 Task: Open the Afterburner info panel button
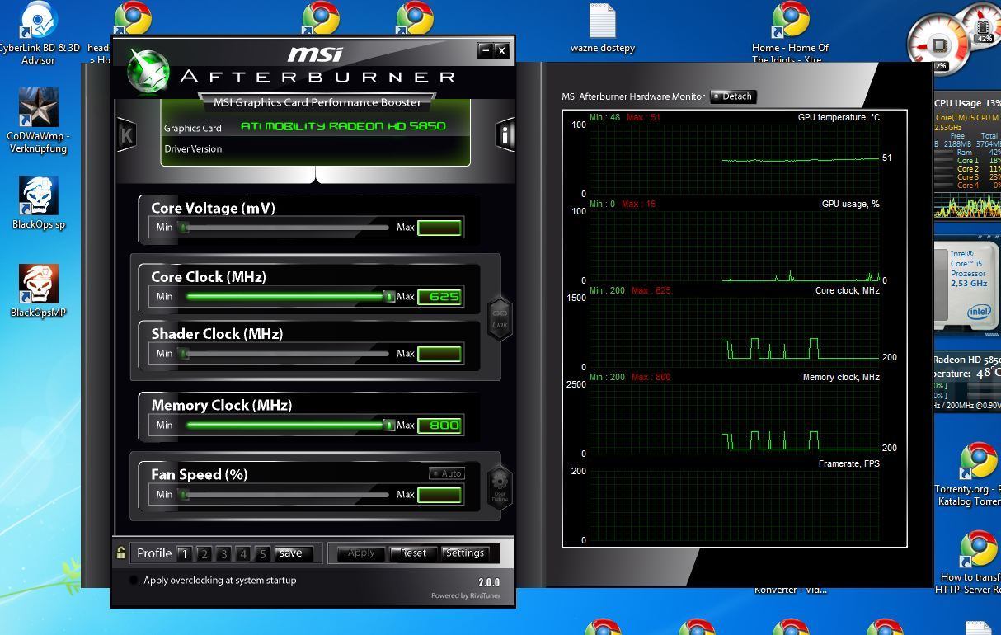(x=505, y=134)
